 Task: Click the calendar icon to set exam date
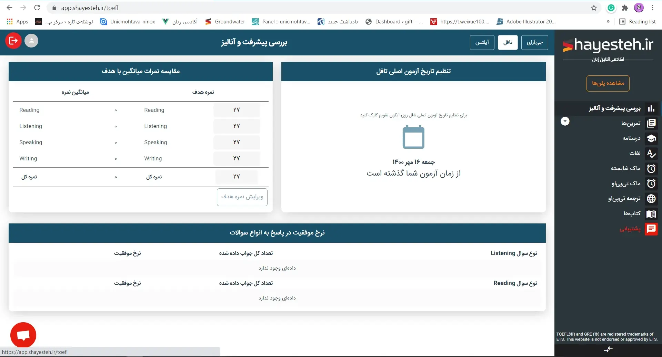413,137
